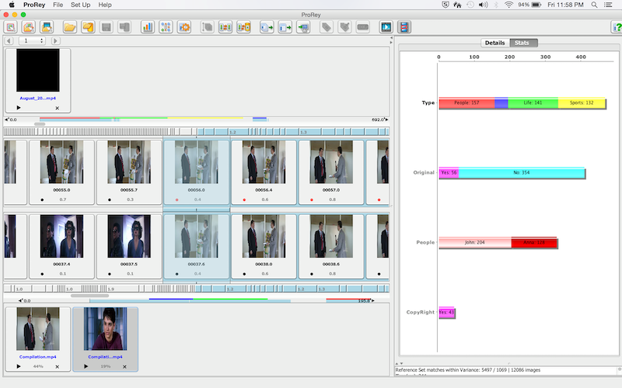
Task: Toggle the red dot under frame 00057.0
Action: point(312,199)
